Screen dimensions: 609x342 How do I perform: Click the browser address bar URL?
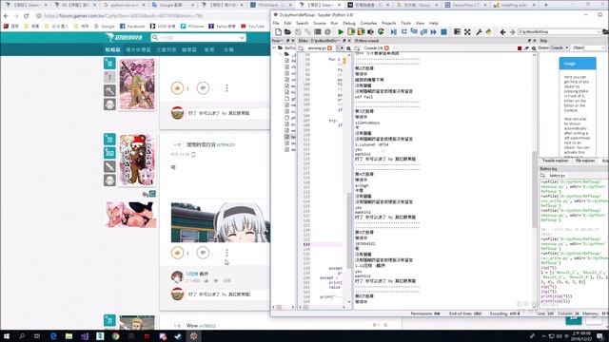[123, 16]
